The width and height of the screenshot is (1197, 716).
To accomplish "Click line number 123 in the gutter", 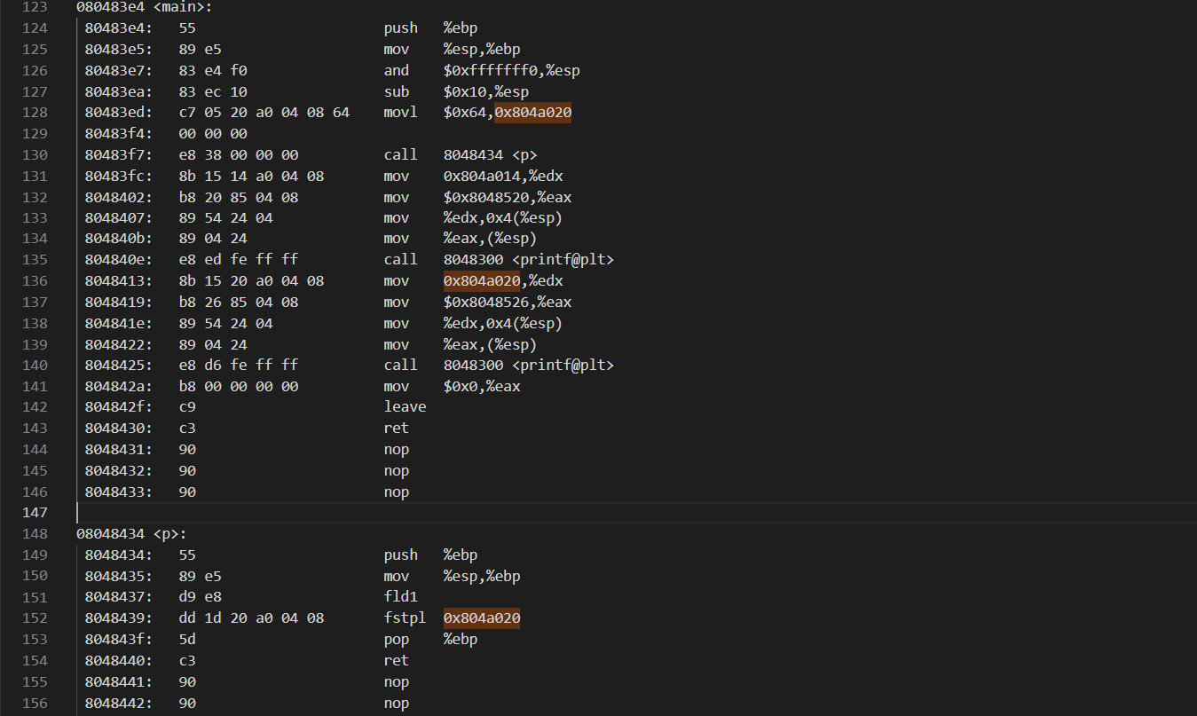I will 34,7.
